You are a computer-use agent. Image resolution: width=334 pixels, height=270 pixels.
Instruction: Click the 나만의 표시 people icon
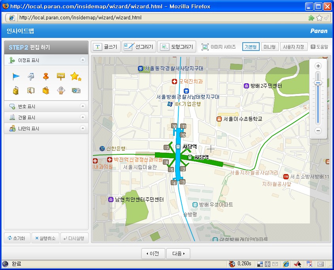12,129
